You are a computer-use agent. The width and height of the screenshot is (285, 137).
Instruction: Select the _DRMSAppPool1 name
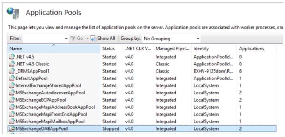tap(32, 71)
